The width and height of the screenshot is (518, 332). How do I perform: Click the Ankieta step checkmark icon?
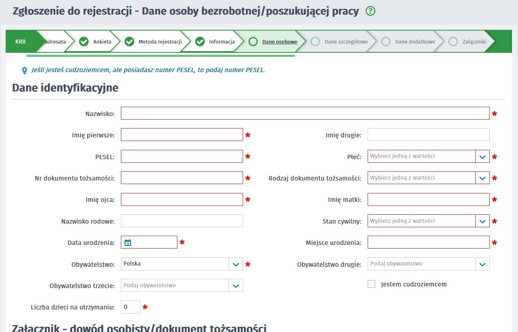pos(84,41)
